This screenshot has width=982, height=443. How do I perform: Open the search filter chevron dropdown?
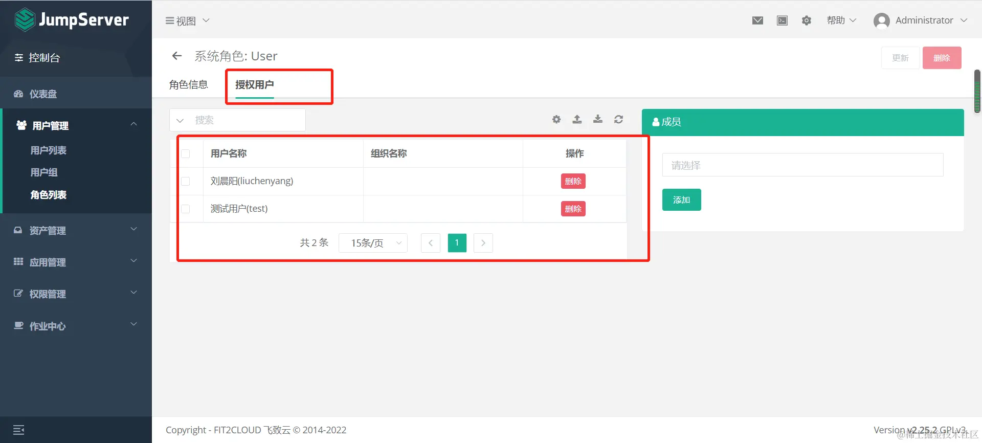[180, 120]
